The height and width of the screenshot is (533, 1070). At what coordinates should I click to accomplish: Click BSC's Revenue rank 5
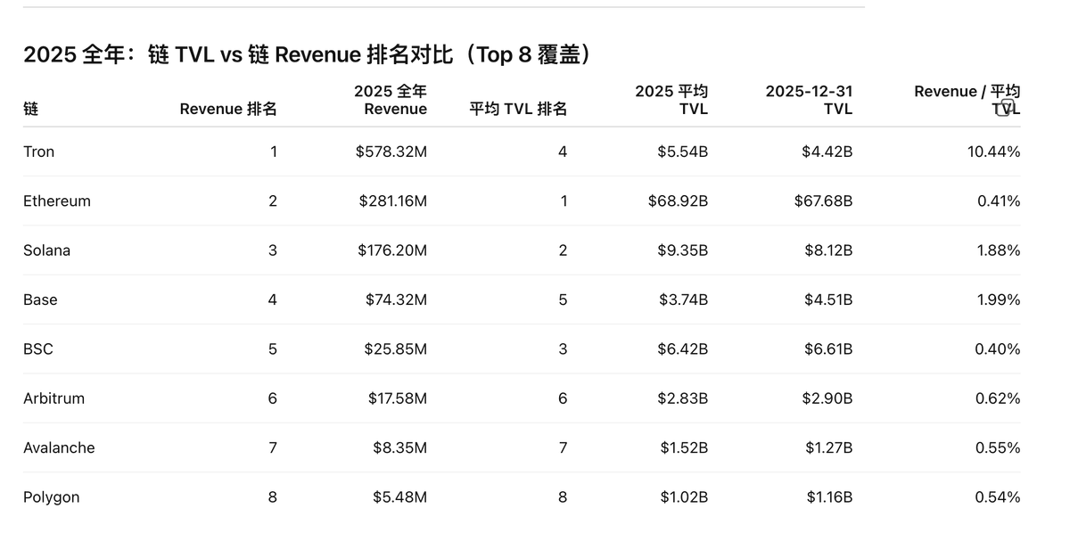273,348
